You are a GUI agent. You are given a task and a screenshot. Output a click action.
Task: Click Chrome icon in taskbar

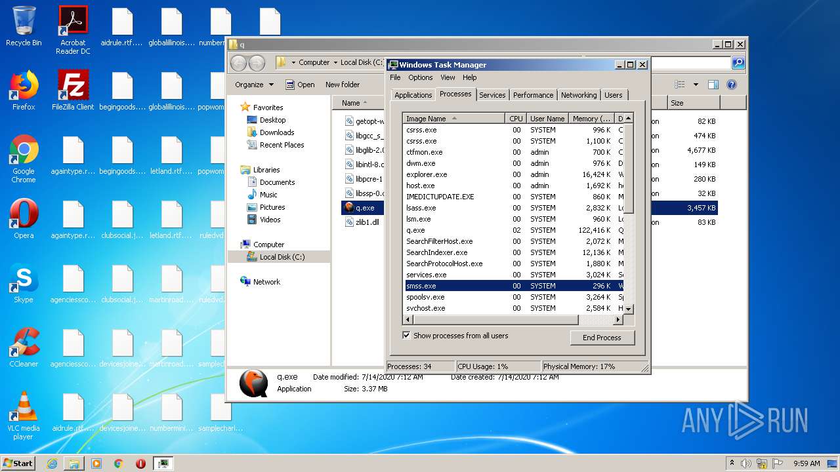(x=118, y=463)
